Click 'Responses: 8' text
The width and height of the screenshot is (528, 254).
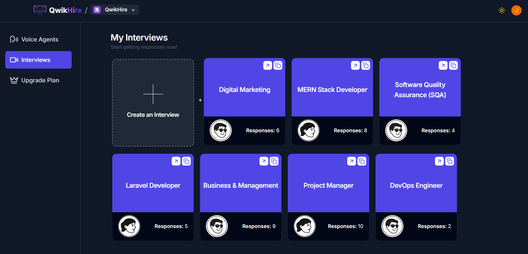click(x=350, y=131)
